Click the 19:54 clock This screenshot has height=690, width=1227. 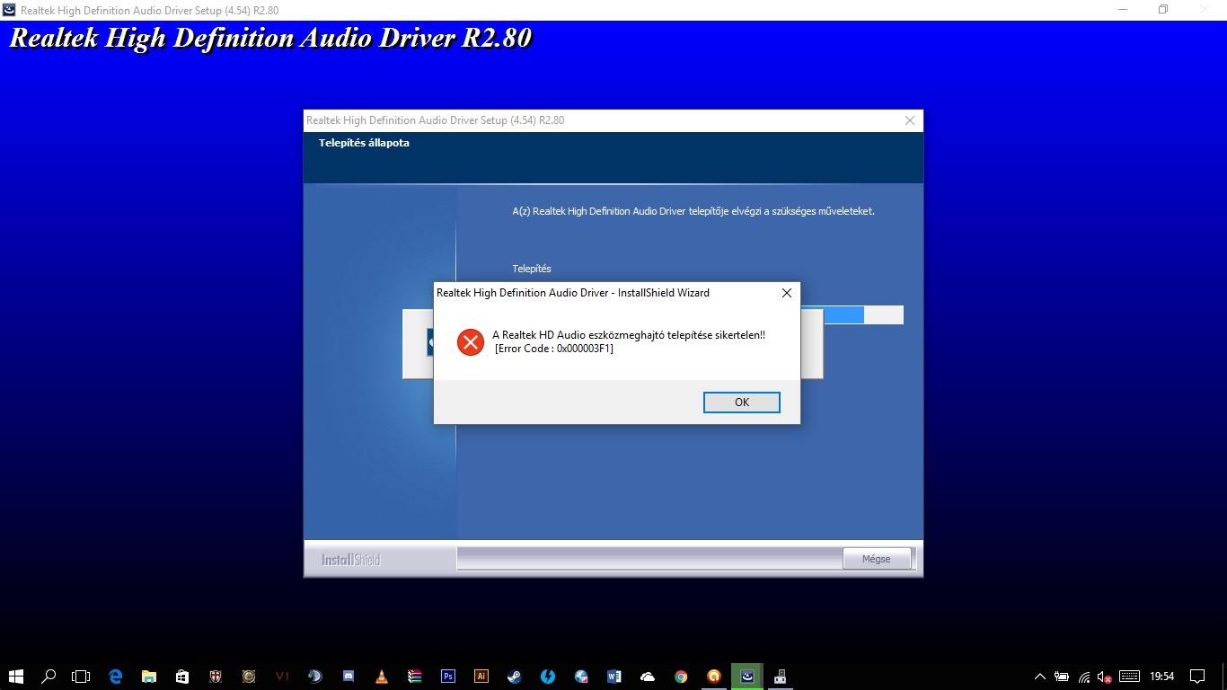(x=1162, y=677)
